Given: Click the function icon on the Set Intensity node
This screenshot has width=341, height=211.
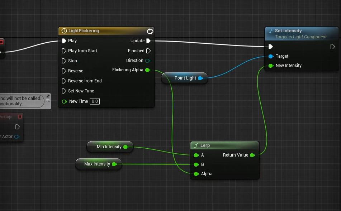Looking at the screenshot, I should (271, 31).
